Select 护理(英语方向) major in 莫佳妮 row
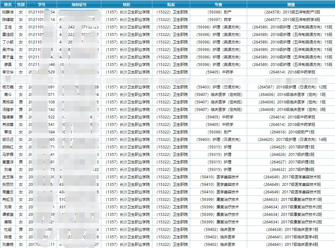The width and height of the screenshot is (335, 248). click(218, 35)
